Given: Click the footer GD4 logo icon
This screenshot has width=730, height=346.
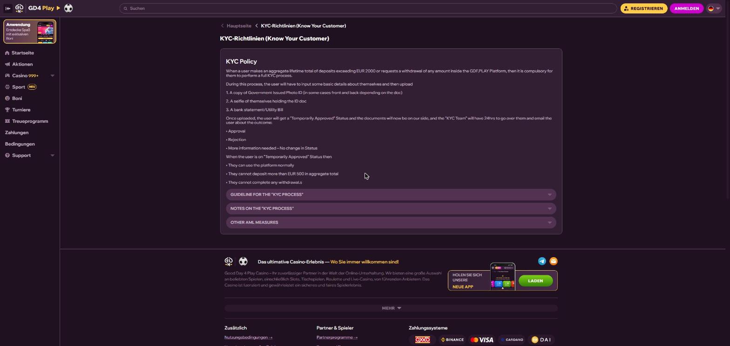Looking at the screenshot, I should point(229,261).
